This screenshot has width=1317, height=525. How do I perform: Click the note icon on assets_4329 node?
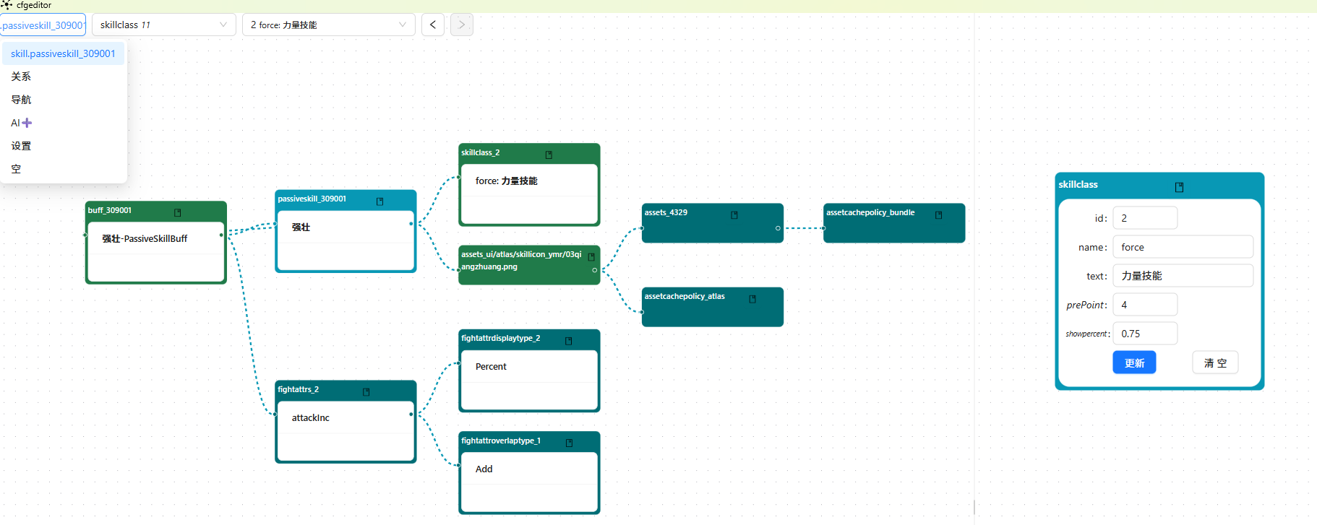point(734,214)
